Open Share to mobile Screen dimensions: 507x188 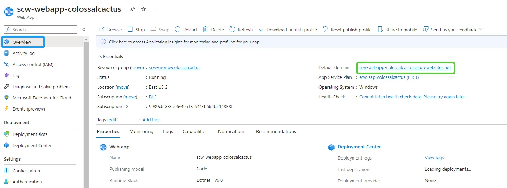coord(397,30)
